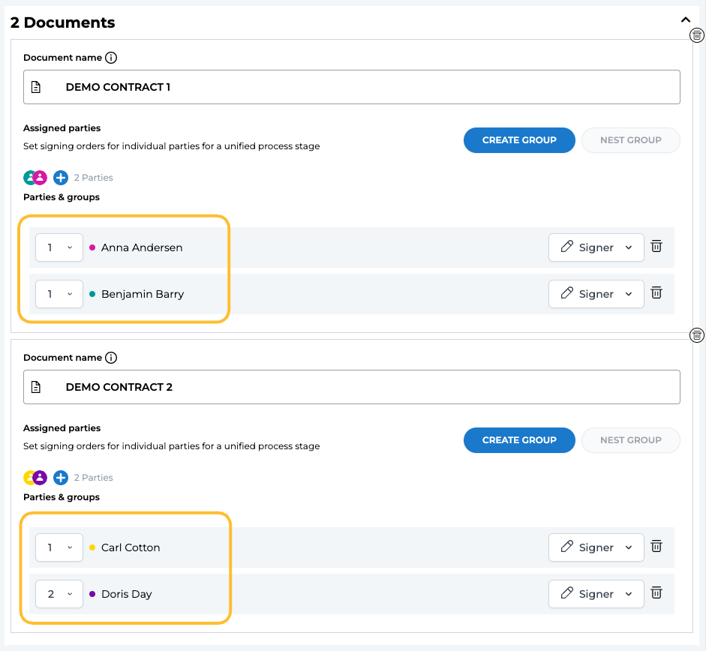Delete the DEMO CONTRACT 2 document
This screenshot has height=651, width=706.
tap(697, 335)
